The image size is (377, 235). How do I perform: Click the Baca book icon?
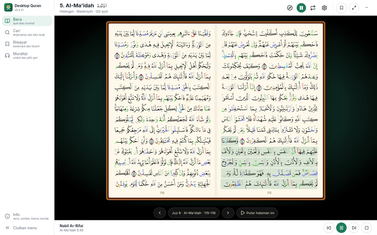coord(8,21)
